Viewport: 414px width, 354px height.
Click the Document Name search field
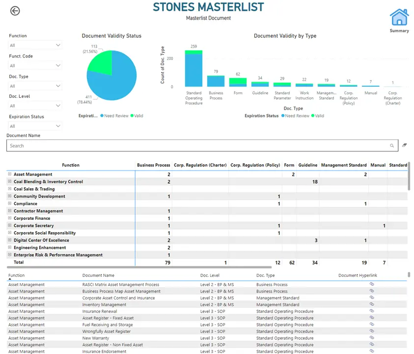(x=202, y=146)
